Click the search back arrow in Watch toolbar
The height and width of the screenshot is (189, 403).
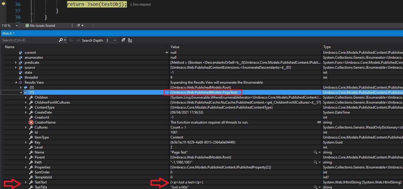(x=71, y=40)
